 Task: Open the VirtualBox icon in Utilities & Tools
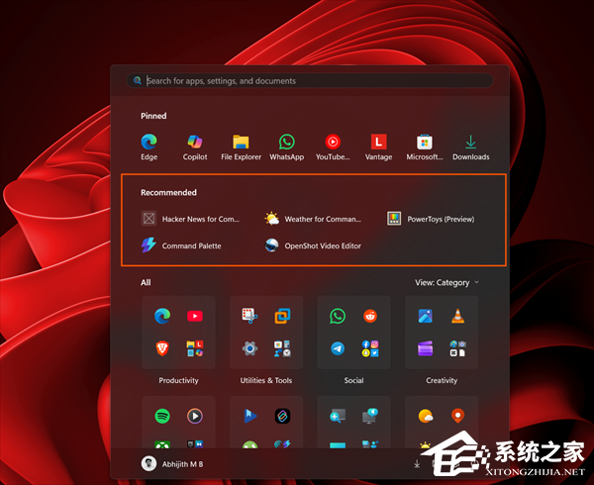[x=282, y=316]
